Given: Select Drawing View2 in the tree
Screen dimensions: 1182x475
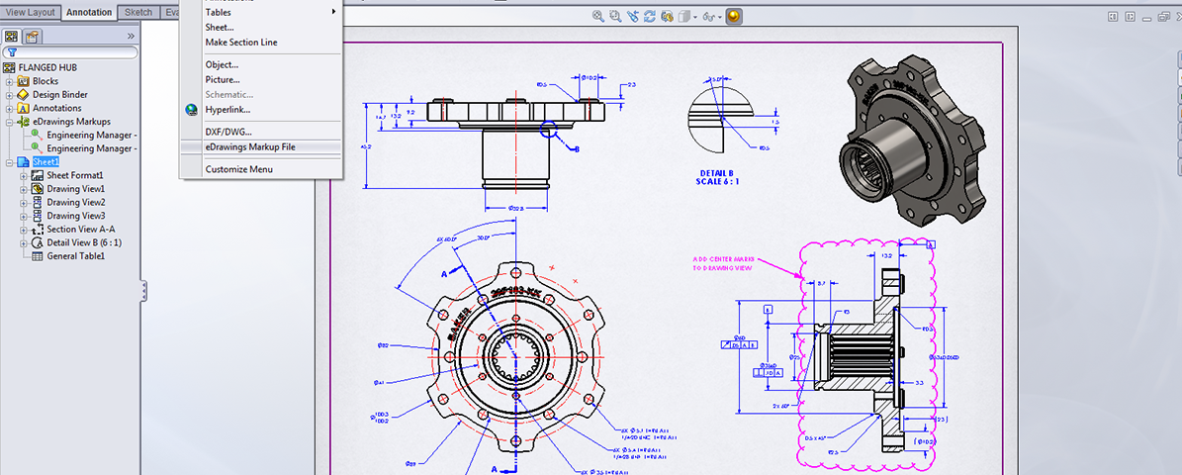Looking at the screenshot, I should pos(75,202).
